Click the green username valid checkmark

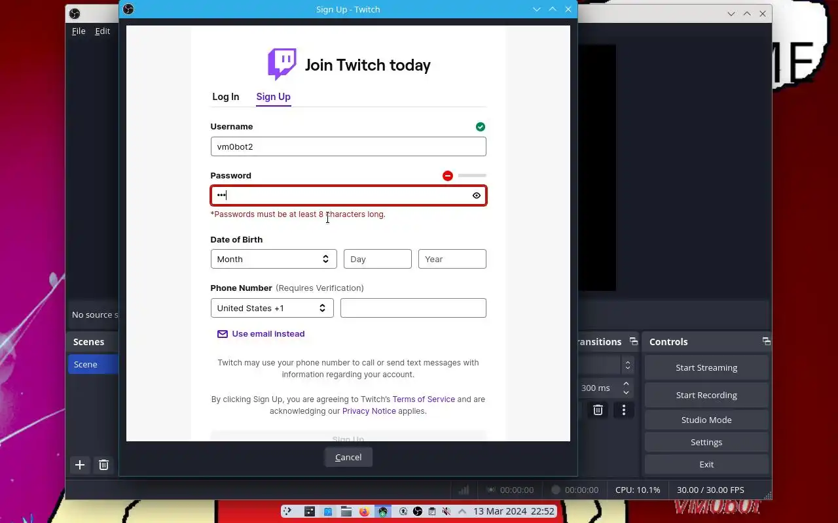tap(481, 127)
